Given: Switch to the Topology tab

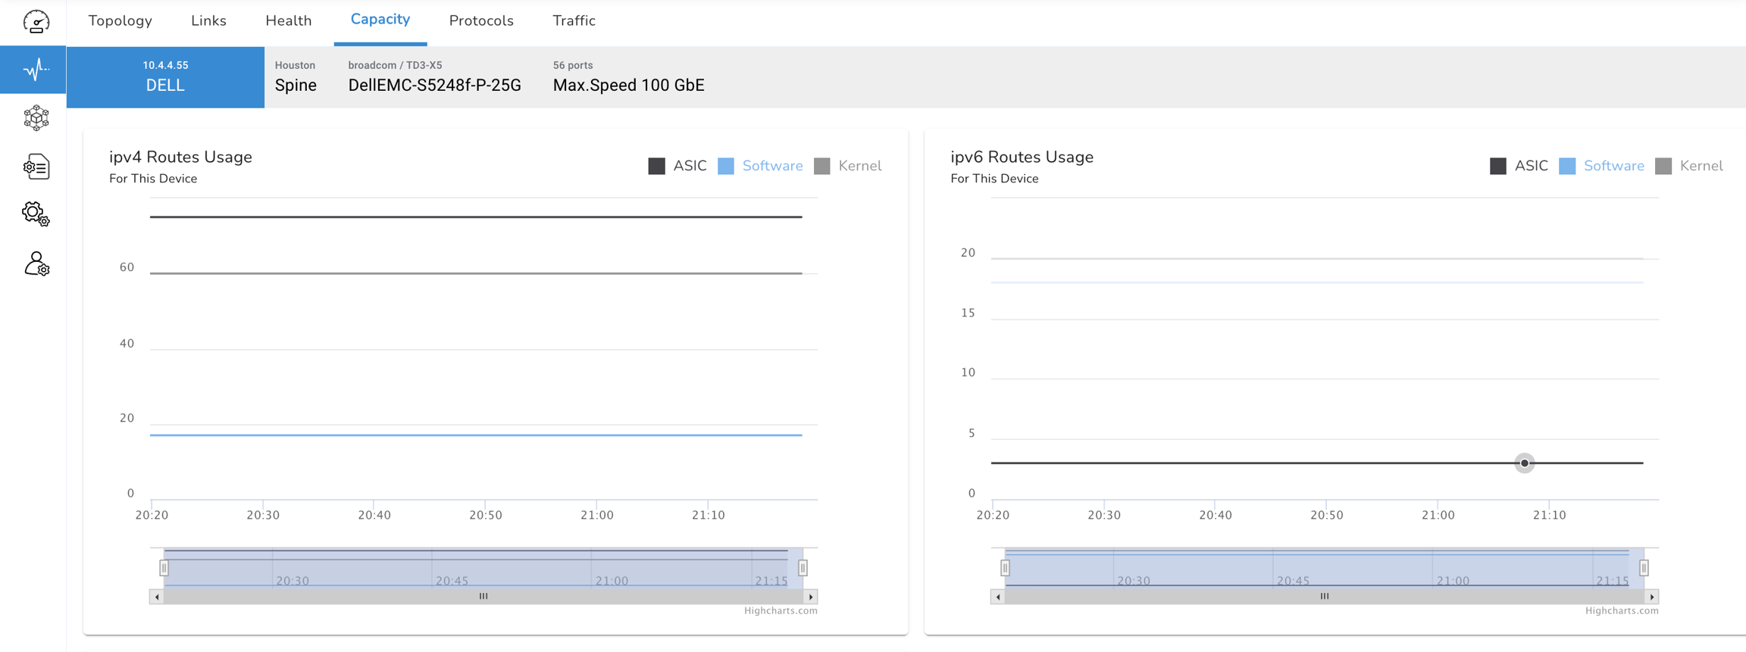Looking at the screenshot, I should coord(120,21).
